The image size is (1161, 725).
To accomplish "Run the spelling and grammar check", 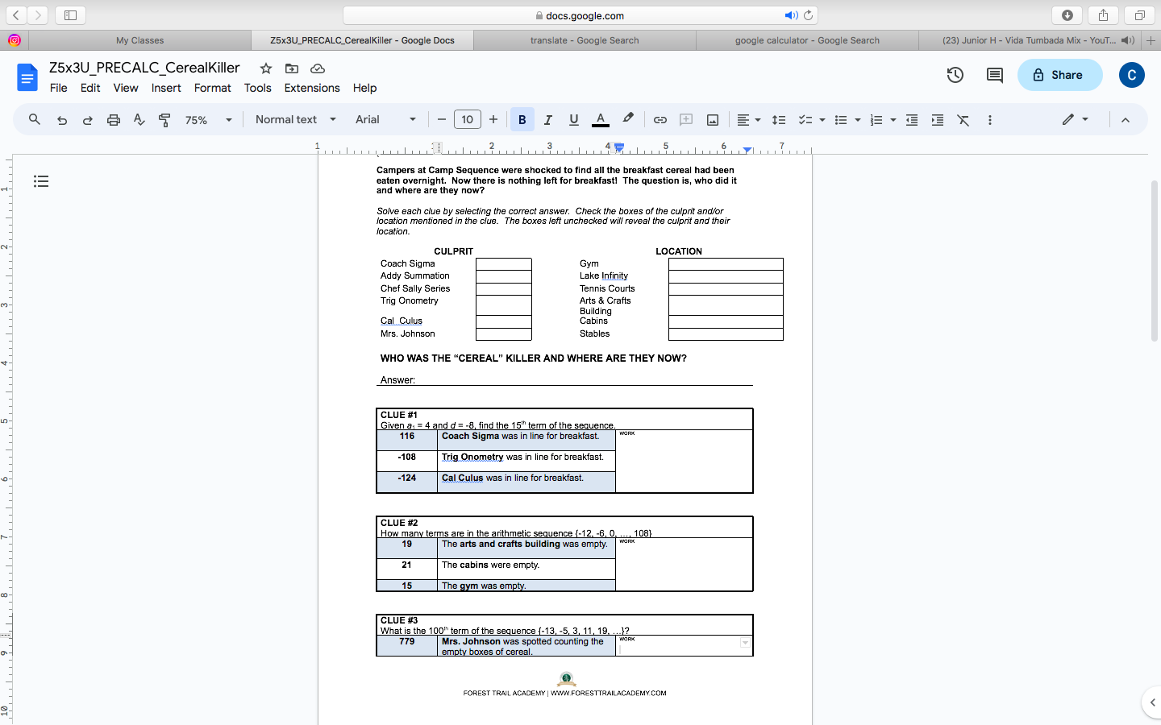I will (x=139, y=119).
